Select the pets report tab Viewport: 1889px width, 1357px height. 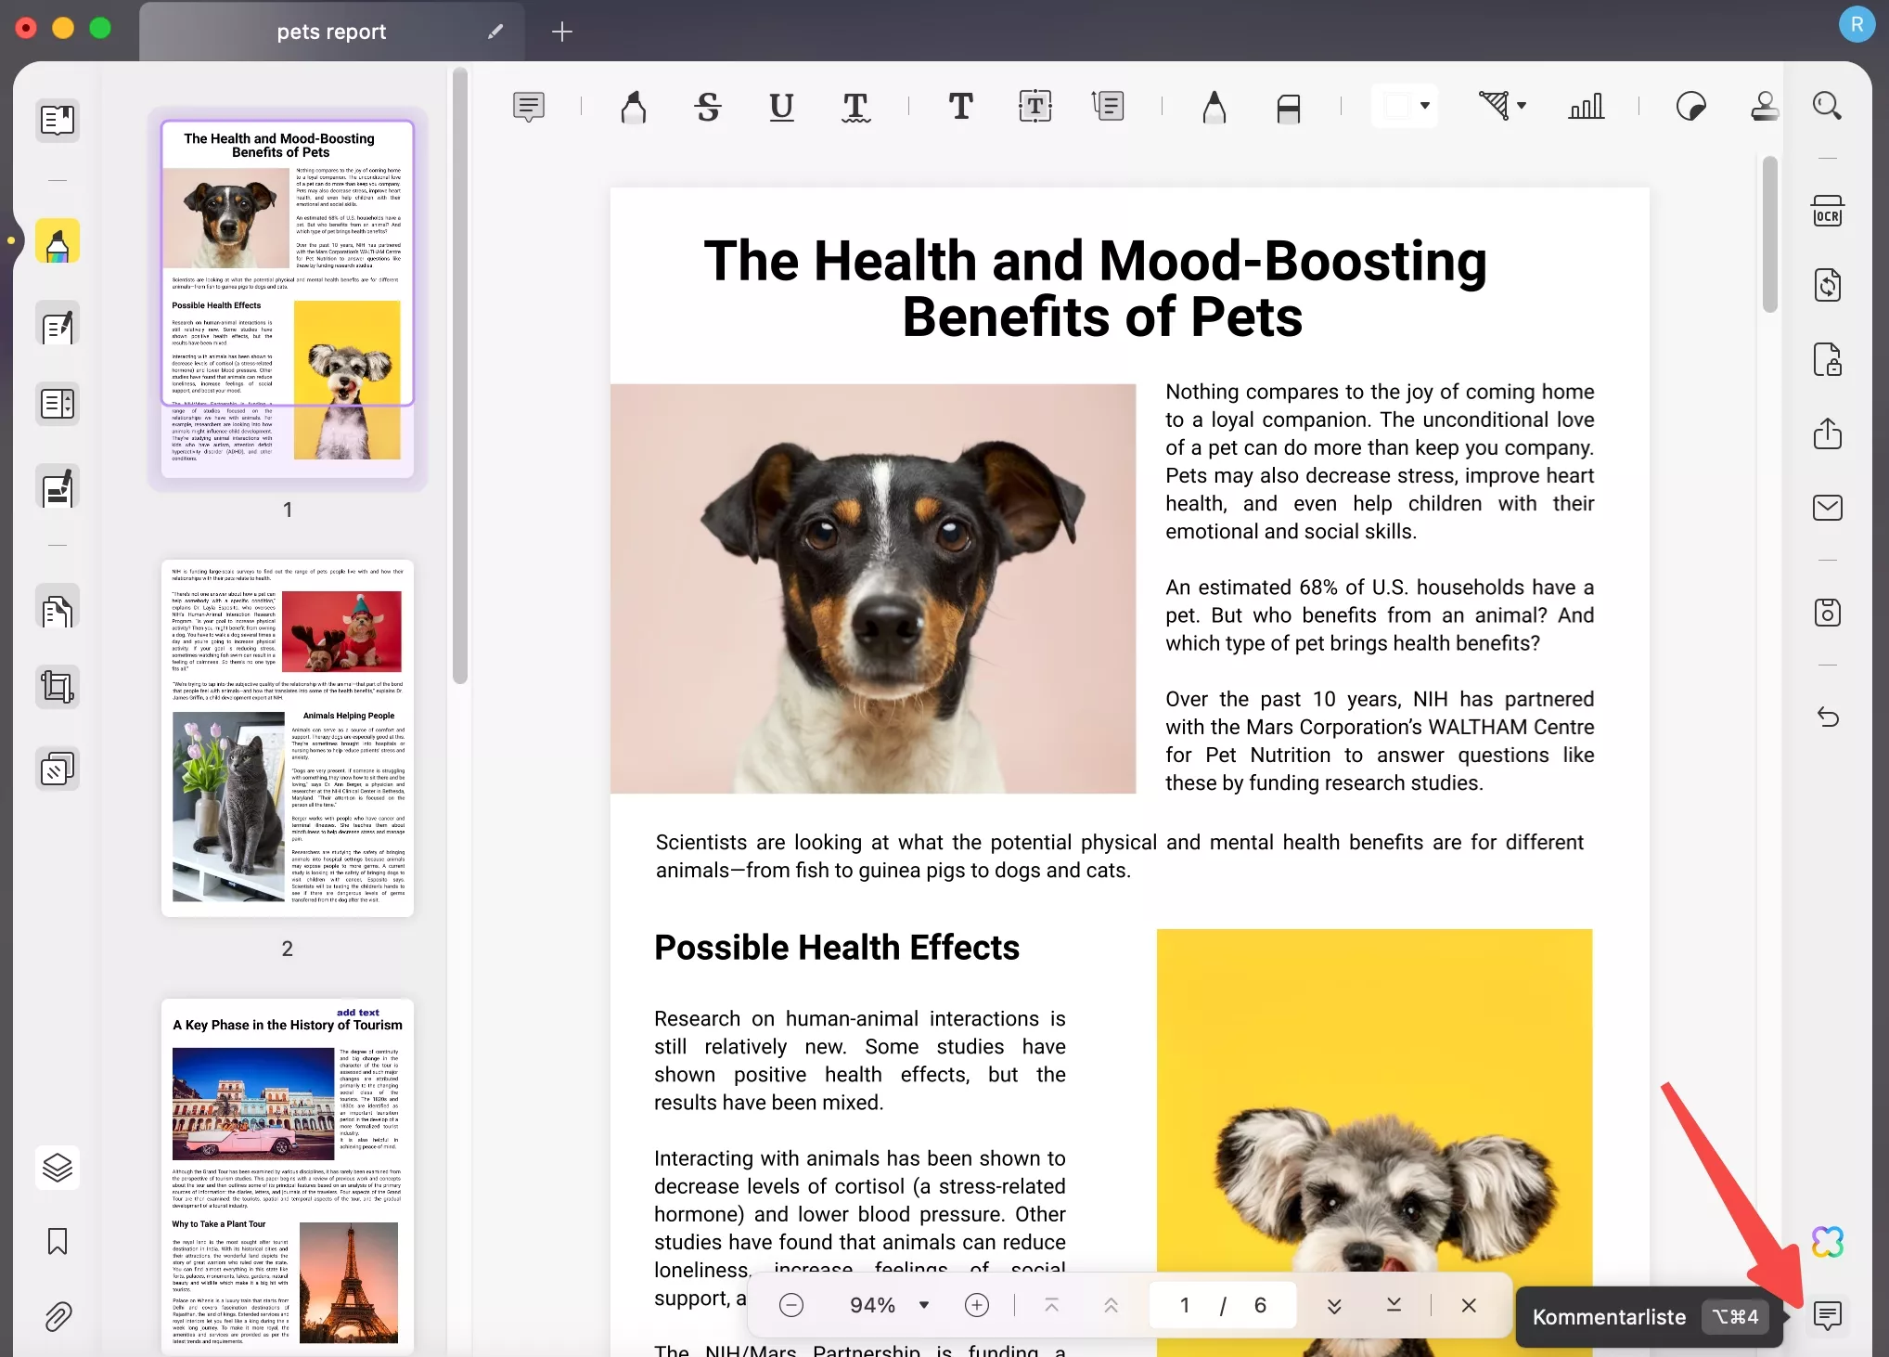pyautogui.click(x=331, y=32)
